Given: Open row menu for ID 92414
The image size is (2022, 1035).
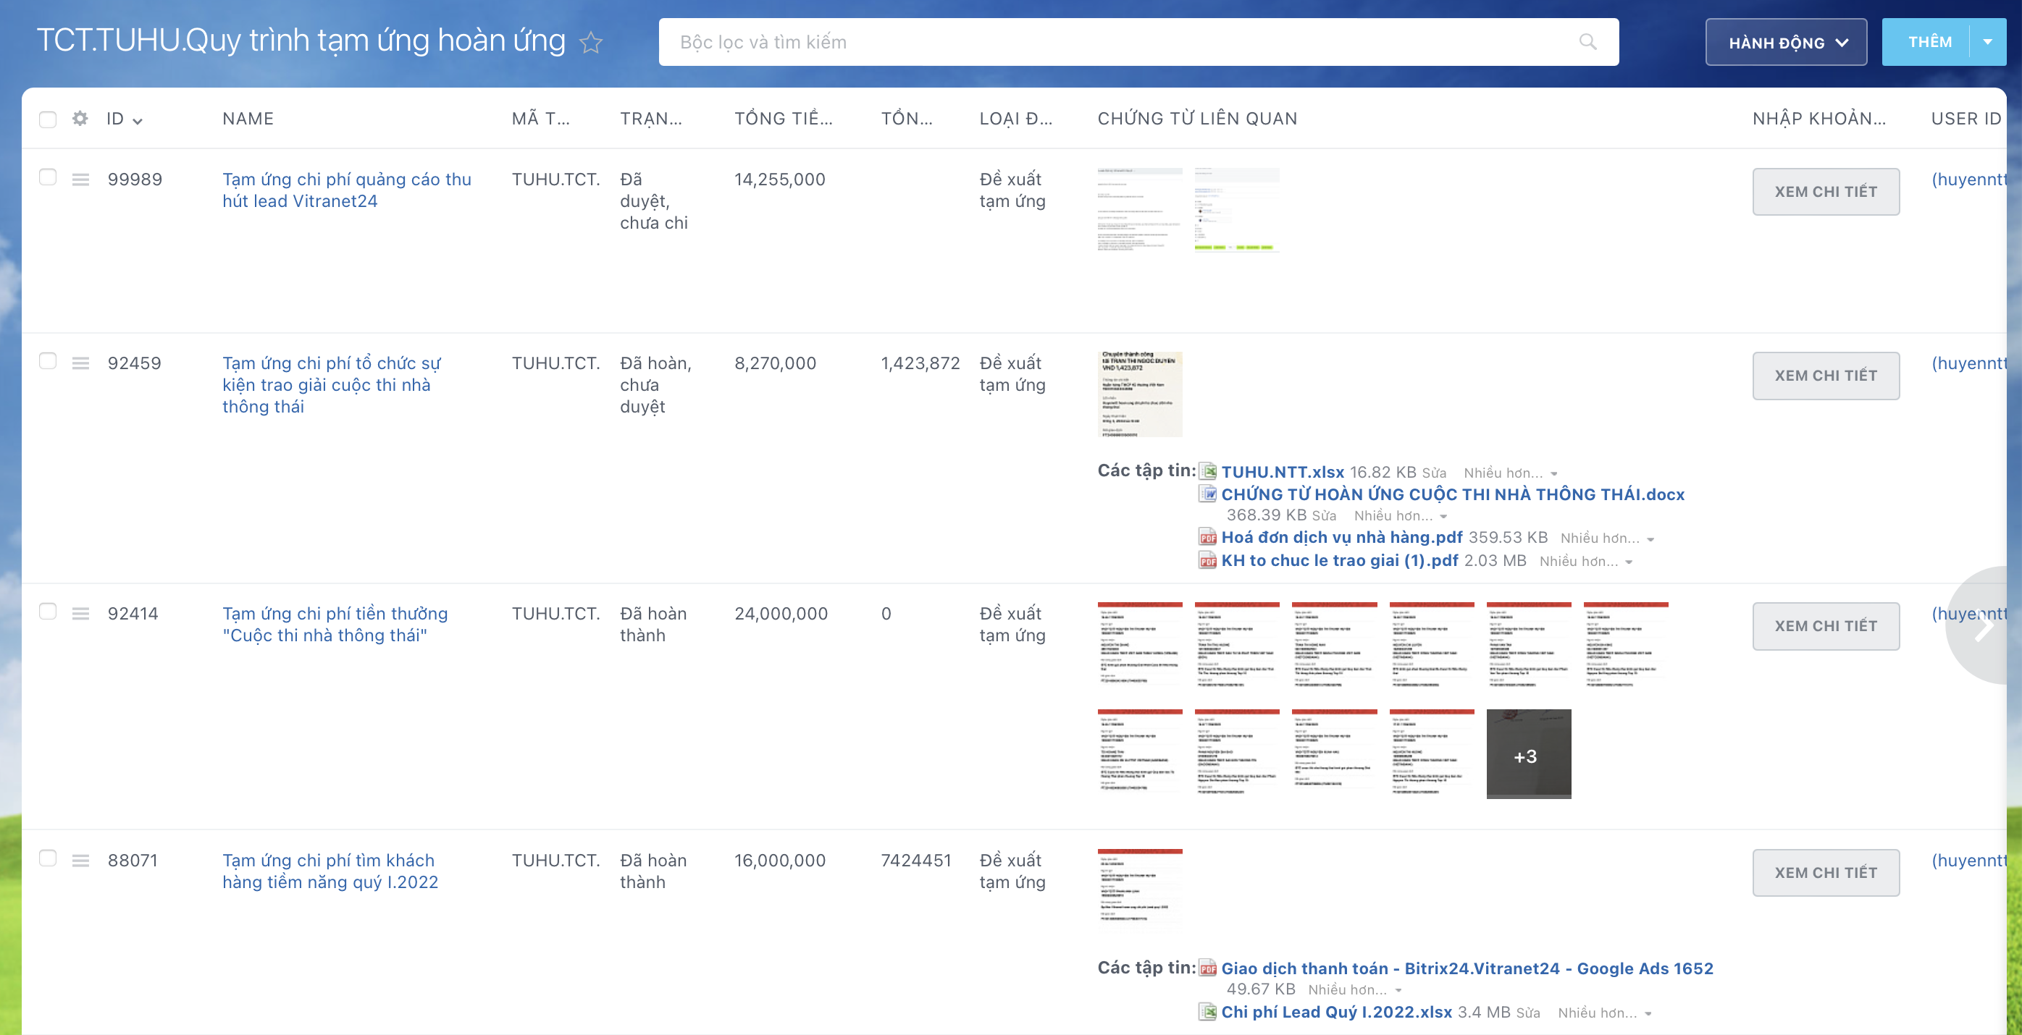Looking at the screenshot, I should click(80, 613).
